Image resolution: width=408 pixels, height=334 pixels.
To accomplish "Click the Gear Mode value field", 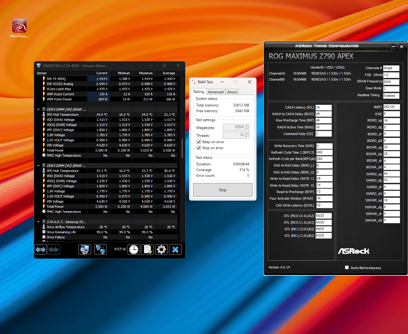I will tap(391, 89).
